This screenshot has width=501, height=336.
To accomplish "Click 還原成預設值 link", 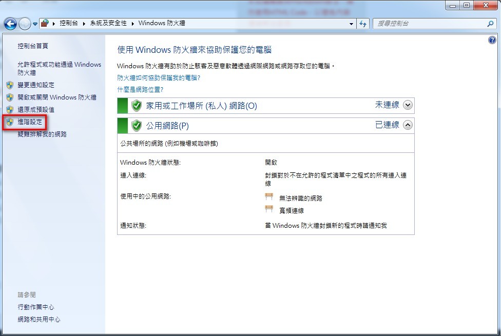I will 36,110.
